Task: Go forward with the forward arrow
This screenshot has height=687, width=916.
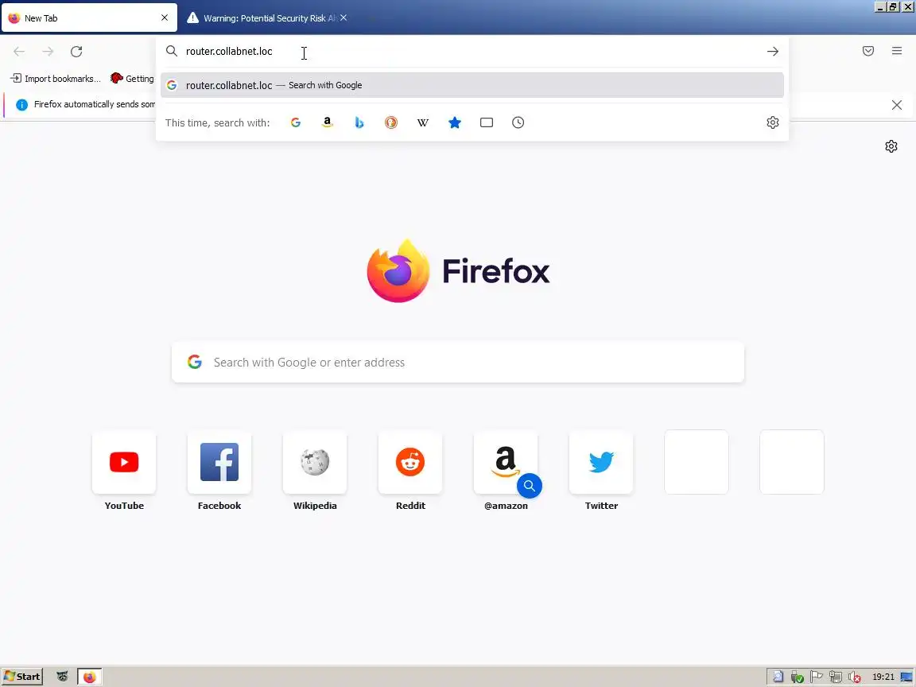Action: coord(48,52)
